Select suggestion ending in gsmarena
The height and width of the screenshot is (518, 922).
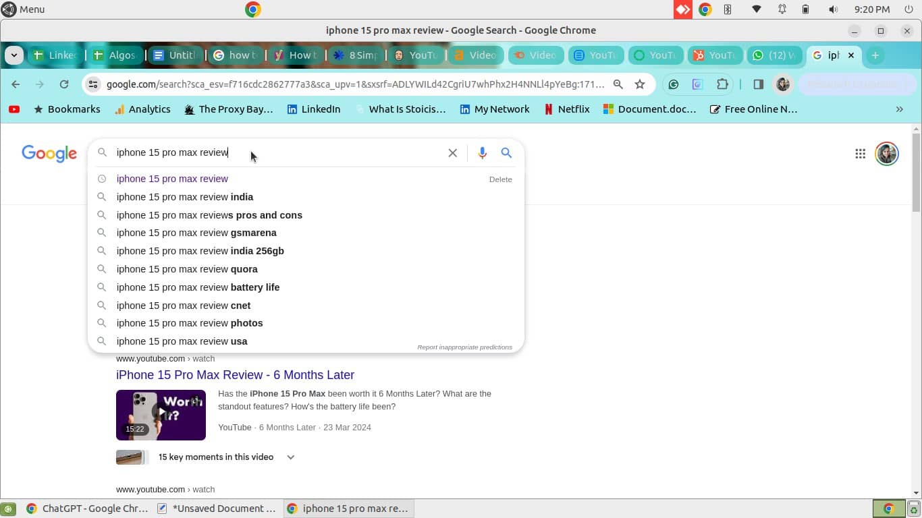tap(306, 233)
